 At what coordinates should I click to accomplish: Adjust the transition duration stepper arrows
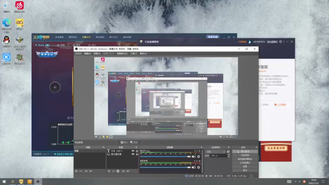coord(229,156)
